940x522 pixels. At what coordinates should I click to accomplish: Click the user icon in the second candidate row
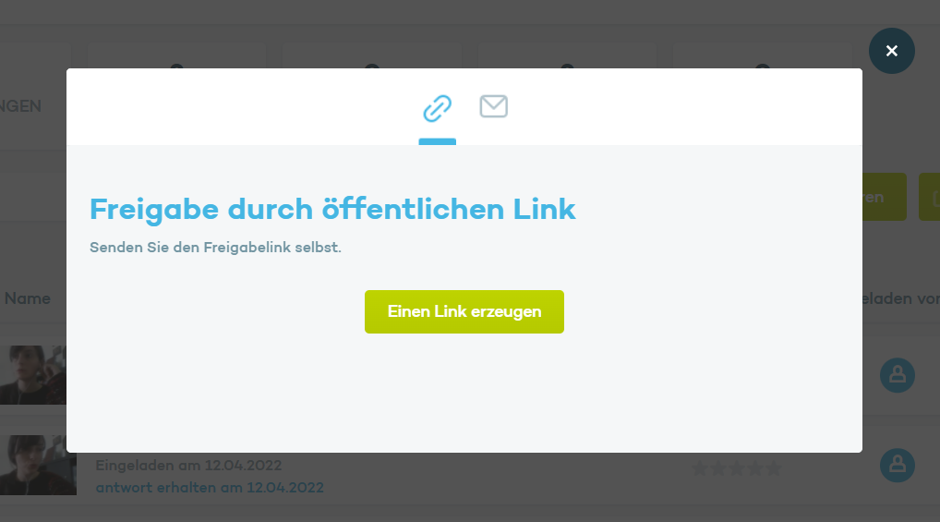[897, 465]
